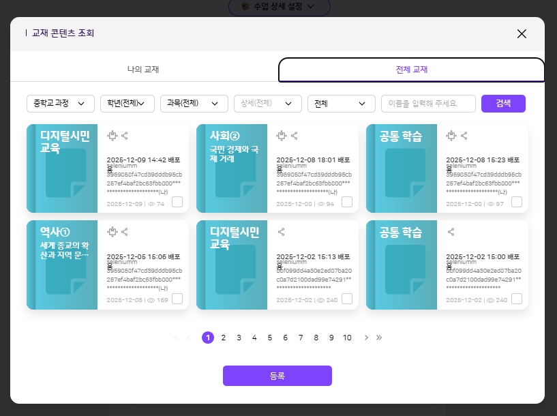Go to next page with single arrow
This screenshot has height=416, width=557.
pos(366,338)
